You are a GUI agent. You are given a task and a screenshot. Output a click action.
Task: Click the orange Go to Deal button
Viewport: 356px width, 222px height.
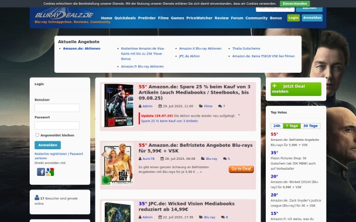point(241,169)
